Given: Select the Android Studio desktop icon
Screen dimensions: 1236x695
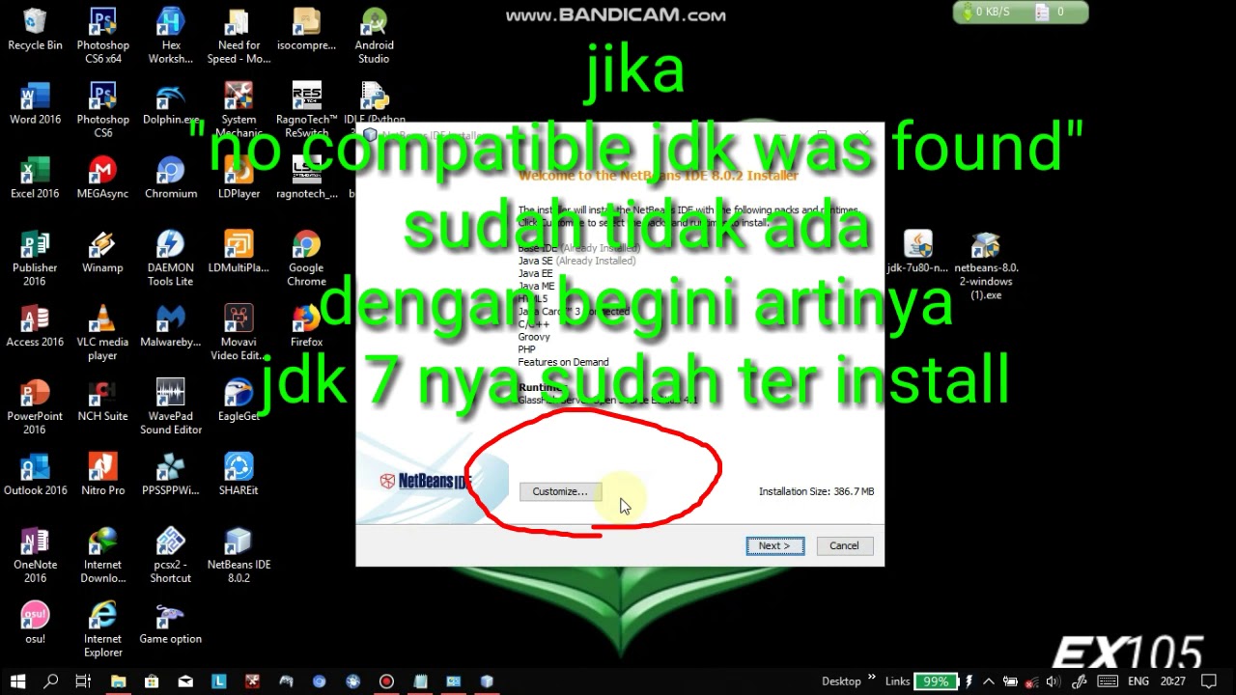Looking at the screenshot, I should coord(374,36).
